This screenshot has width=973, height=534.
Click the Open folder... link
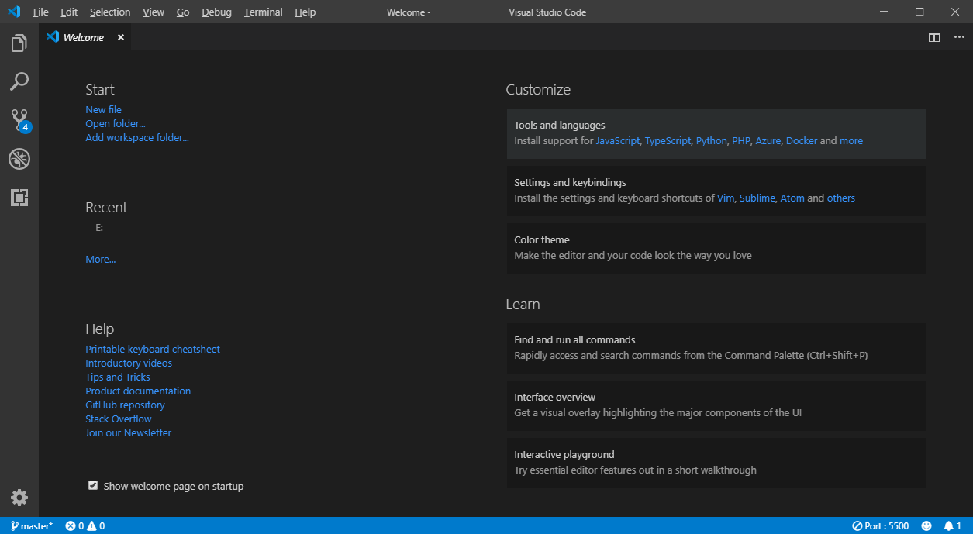point(116,124)
